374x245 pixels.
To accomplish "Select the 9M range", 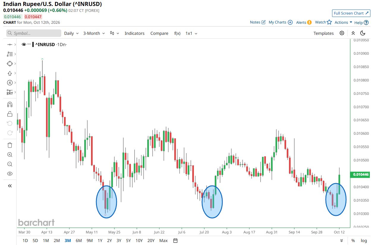I will (x=89, y=241).
